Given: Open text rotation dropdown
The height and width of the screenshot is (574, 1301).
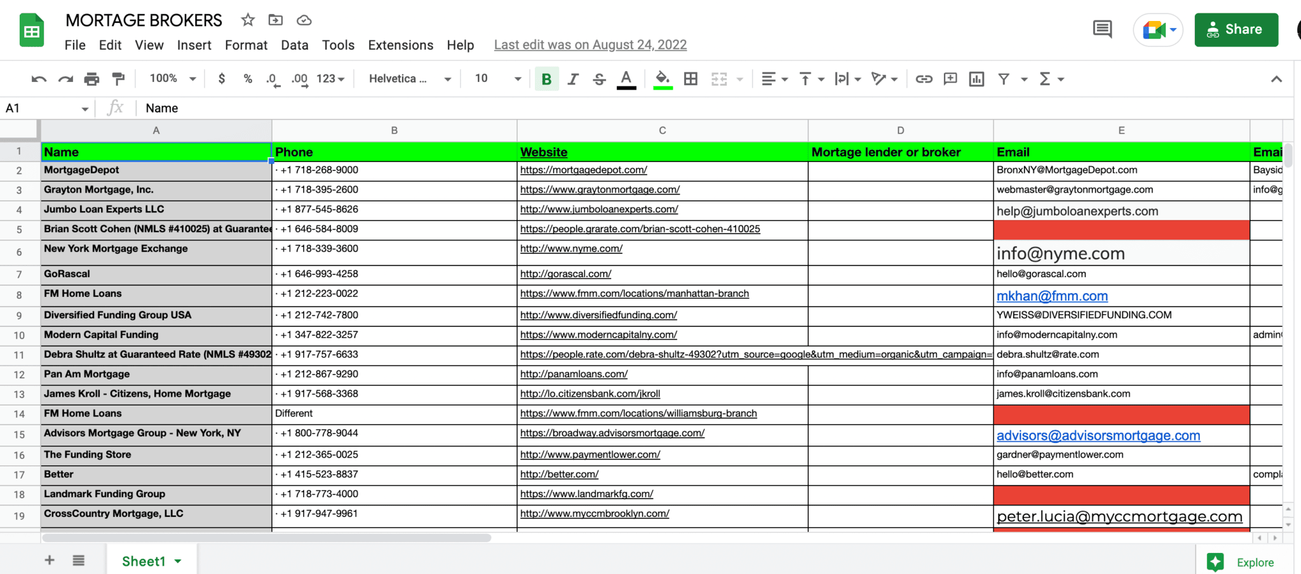Looking at the screenshot, I should click(884, 79).
